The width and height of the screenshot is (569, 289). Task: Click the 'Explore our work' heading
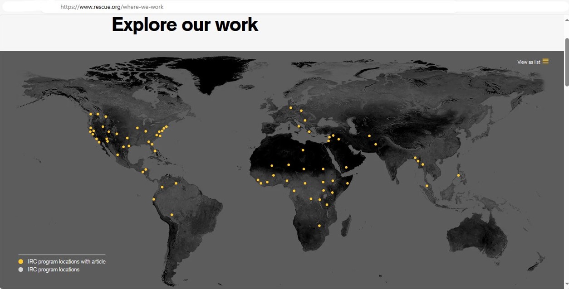tap(185, 24)
